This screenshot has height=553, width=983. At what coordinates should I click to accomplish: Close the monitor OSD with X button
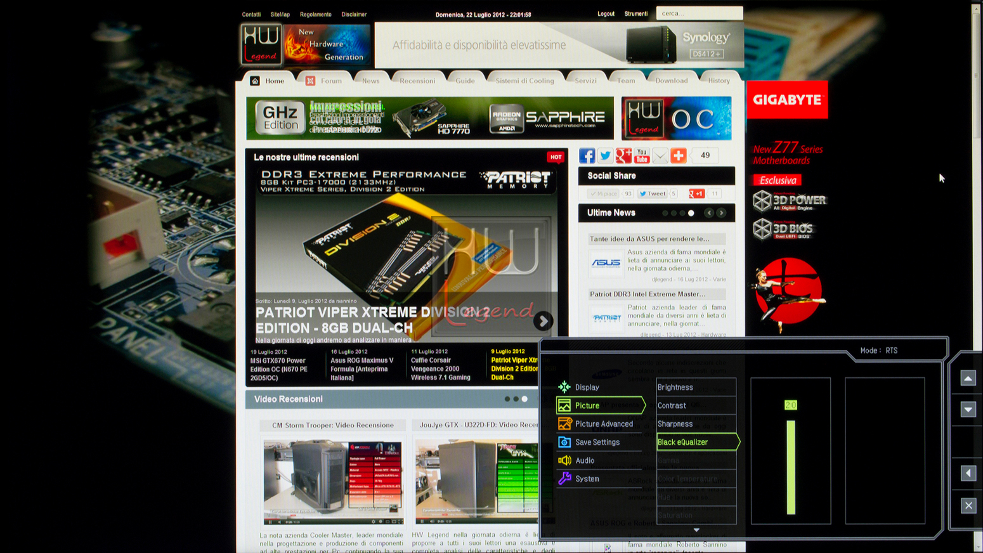tap(968, 505)
